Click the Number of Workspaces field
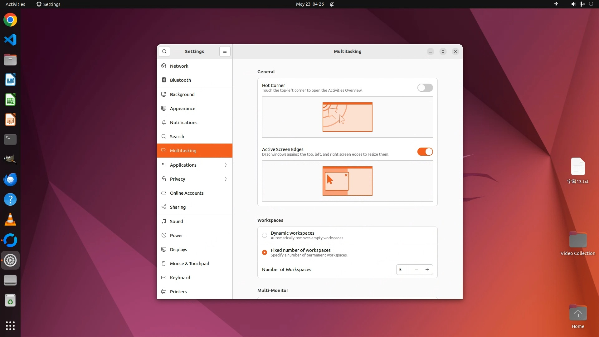 pyautogui.click(x=403, y=270)
